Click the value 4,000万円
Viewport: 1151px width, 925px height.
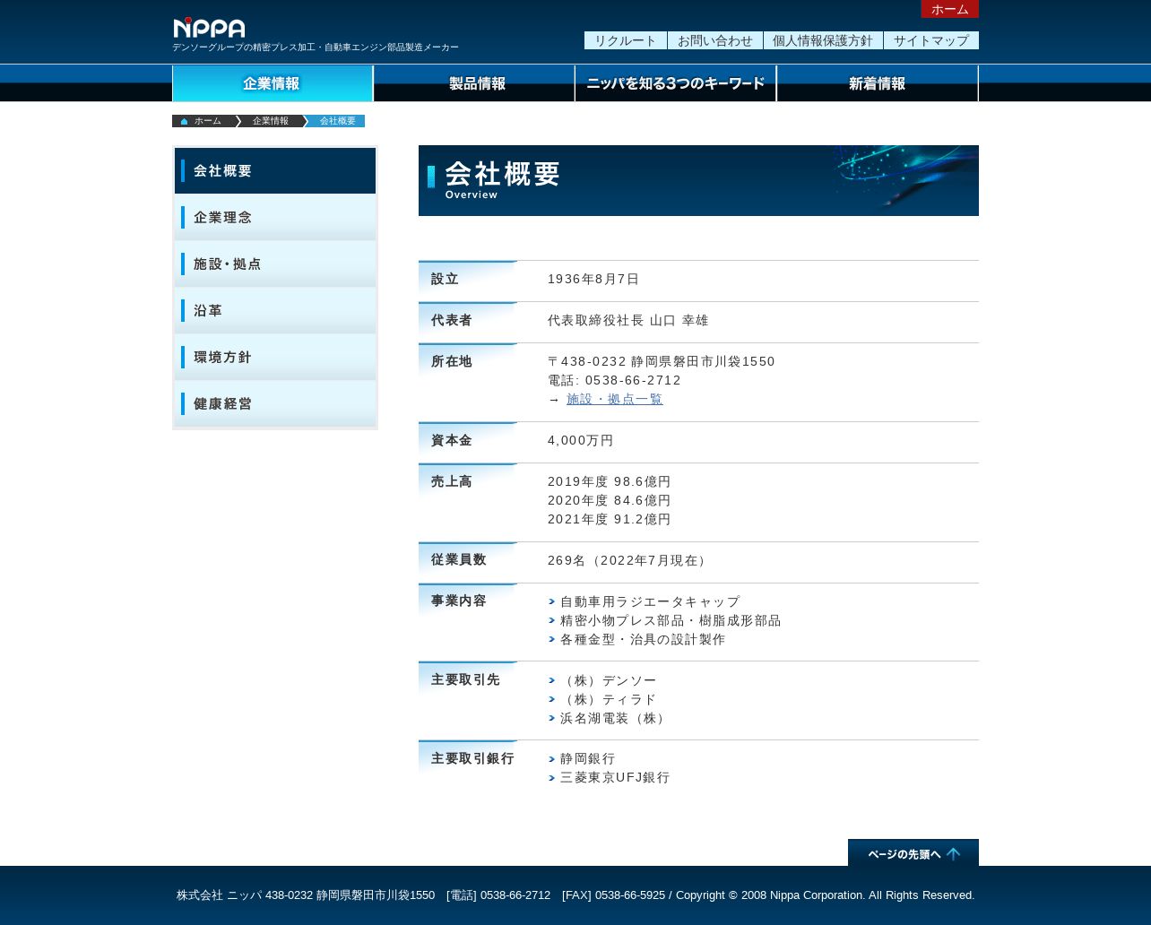click(x=581, y=440)
